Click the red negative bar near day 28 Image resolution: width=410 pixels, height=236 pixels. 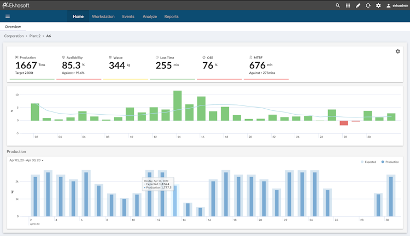344,123
